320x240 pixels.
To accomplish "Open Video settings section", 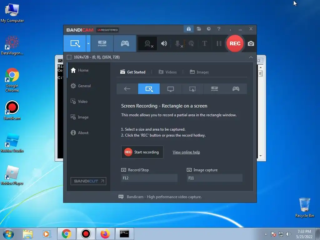I will (88, 102).
